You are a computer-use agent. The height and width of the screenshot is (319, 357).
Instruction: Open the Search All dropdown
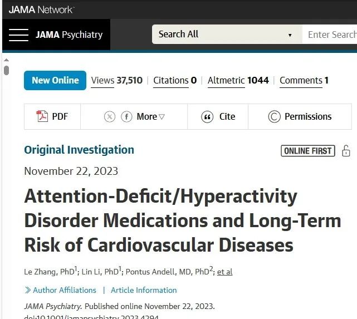point(227,35)
